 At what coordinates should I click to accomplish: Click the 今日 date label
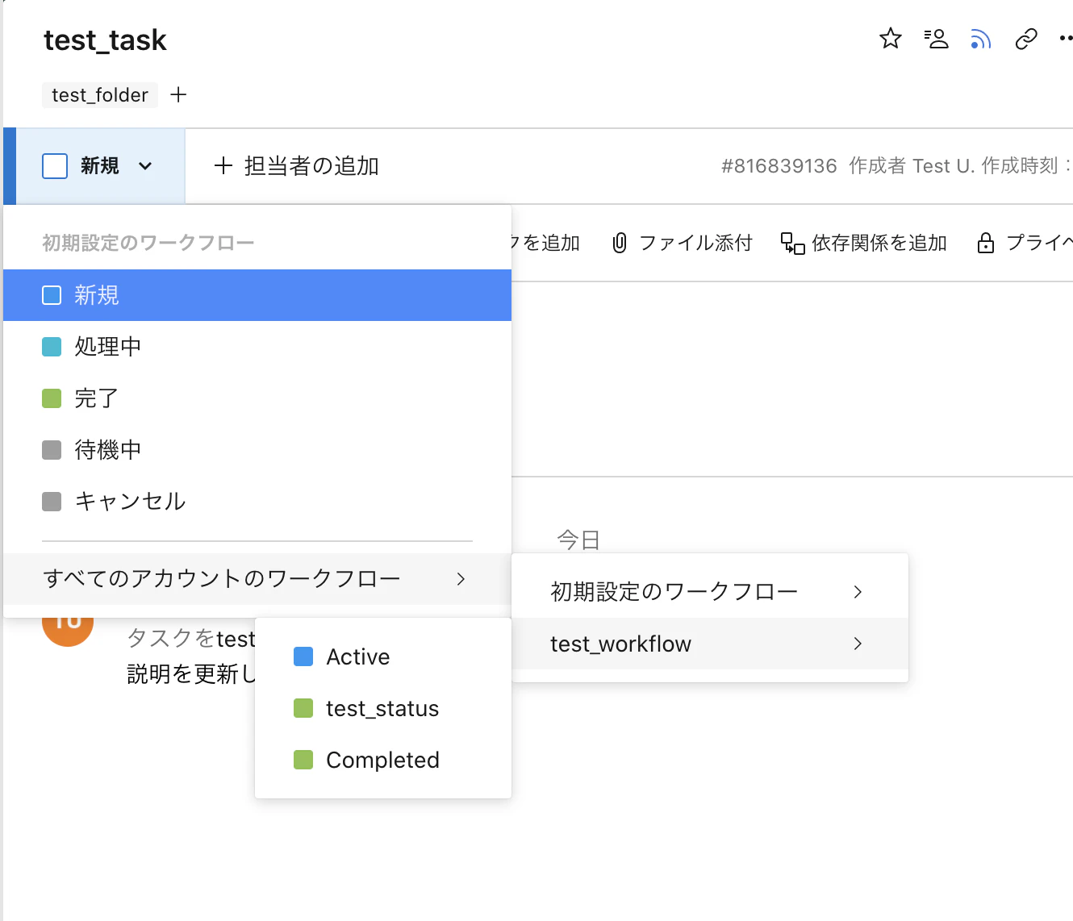point(578,540)
